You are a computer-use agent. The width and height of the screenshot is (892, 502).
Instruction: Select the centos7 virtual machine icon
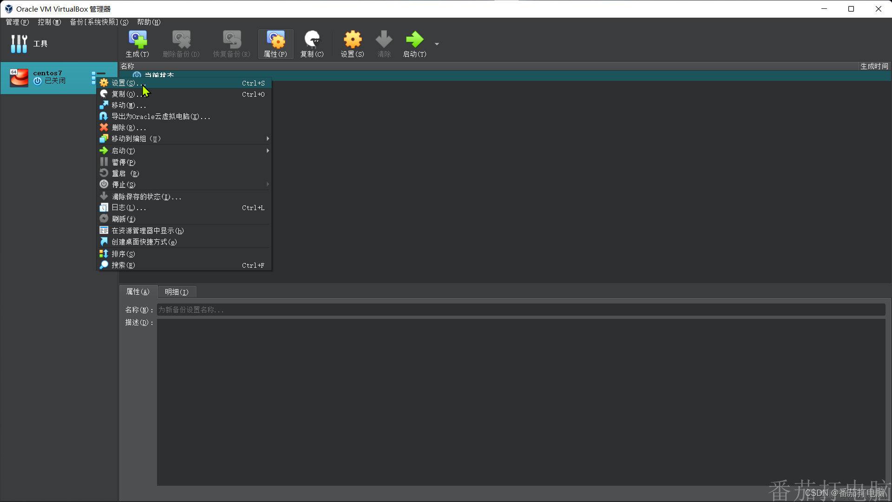[x=19, y=78]
